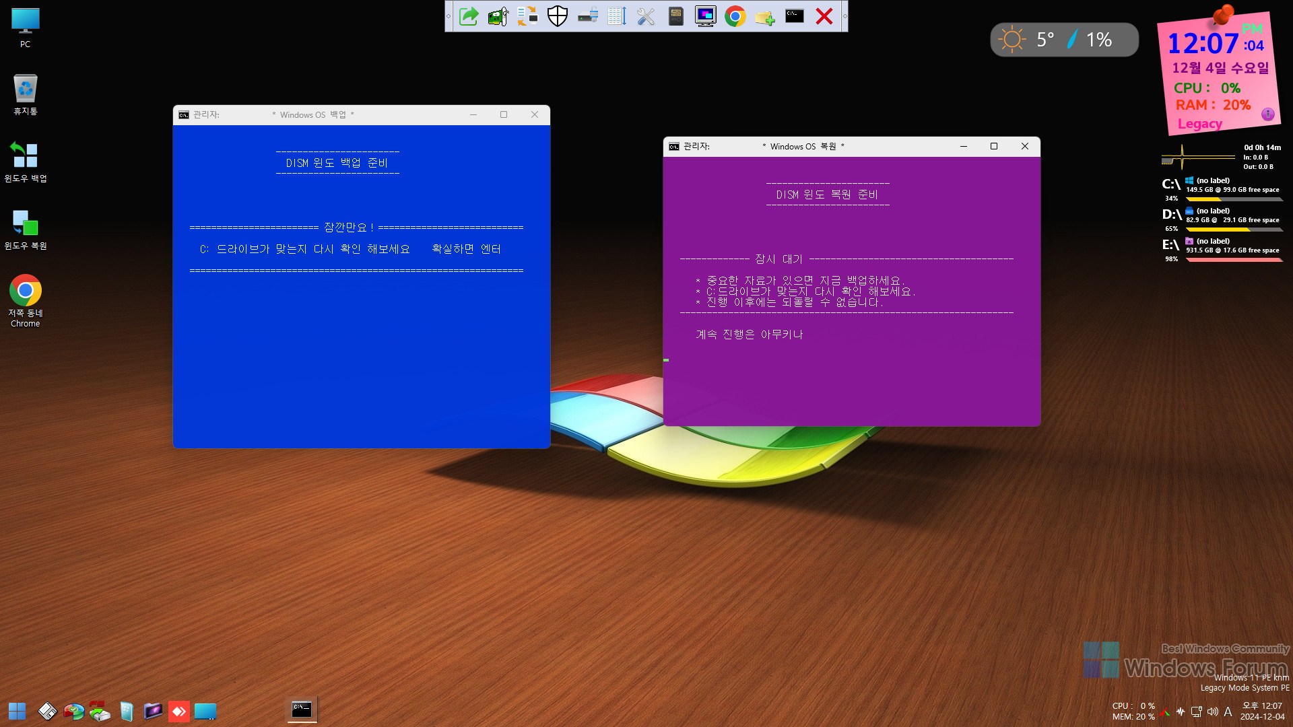The image size is (1293, 727).
Task: Launch the green hardware card driver tool
Action: click(498, 16)
